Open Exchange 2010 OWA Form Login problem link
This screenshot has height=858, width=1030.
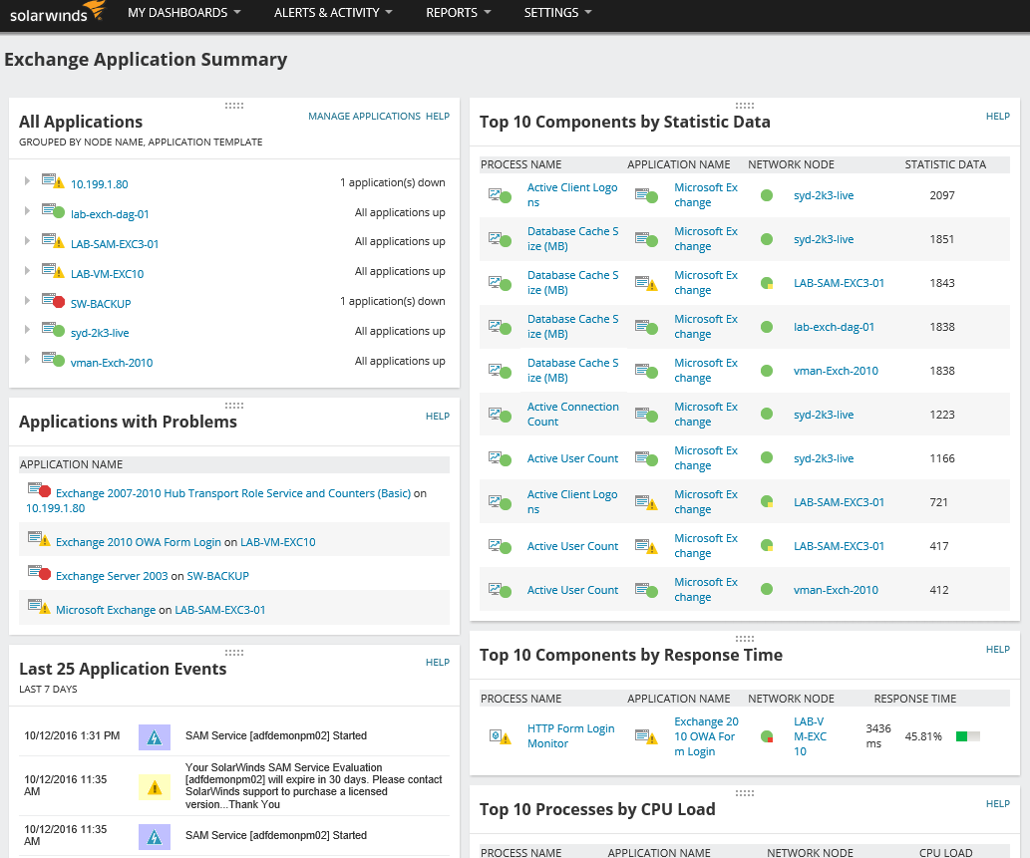click(x=138, y=542)
